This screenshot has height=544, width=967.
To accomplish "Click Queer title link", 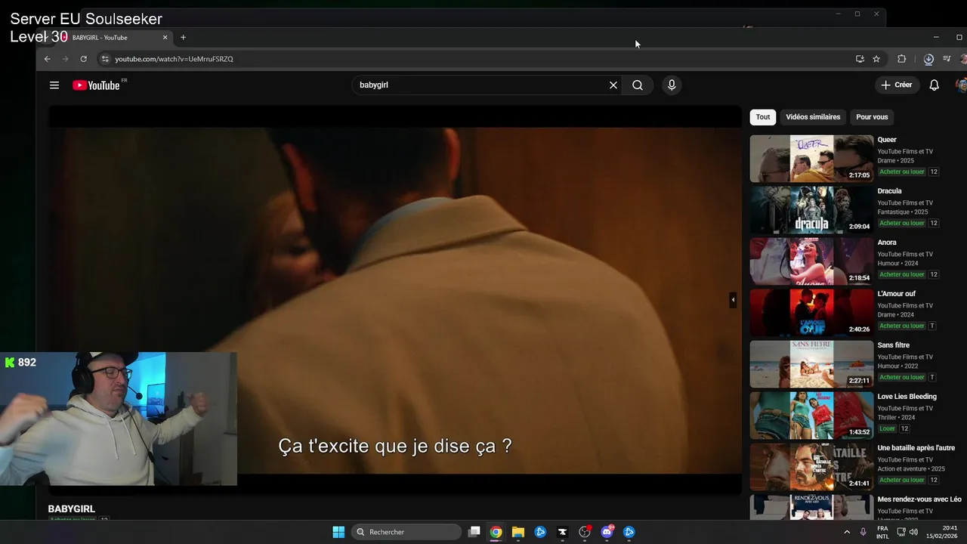I will (x=887, y=140).
